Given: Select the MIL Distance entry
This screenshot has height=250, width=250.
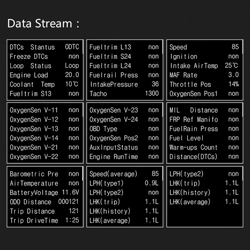Looking at the screenshot, I should coord(204,110).
